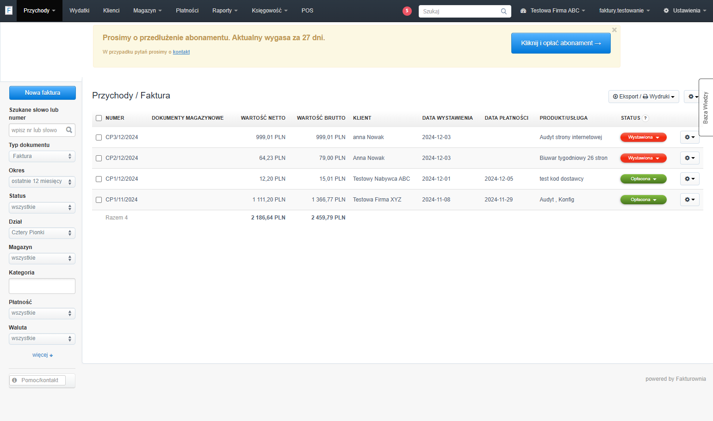This screenshot has width=713, height=421.
Task: Focus the Kategoria input field
Action: point(42,286)
